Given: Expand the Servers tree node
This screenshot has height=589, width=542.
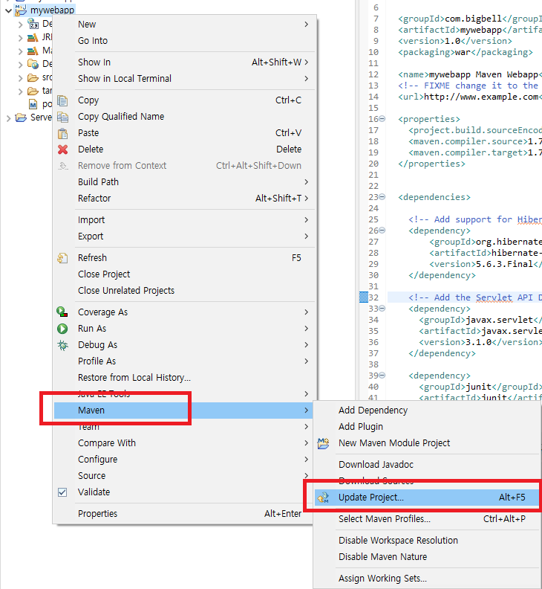Looking at the screenshot, I should click(8, 118).
